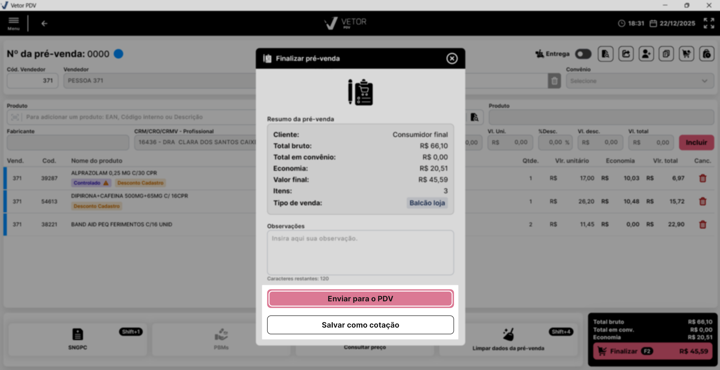
Task: Click Enviar para o PDV button
Action: pyautogui.click(x=360, y=299)
